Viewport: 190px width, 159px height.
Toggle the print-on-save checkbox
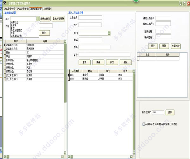143,124
